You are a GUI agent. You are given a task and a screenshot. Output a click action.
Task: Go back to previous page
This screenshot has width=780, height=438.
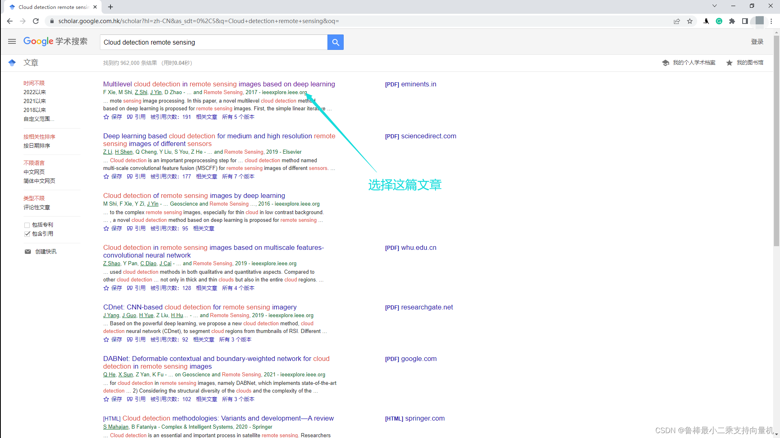(10, 21)
